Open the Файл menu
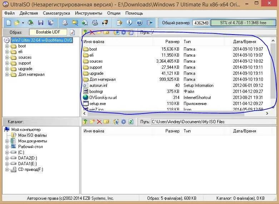This screenshot has height=204, width=279. pyautogui.click(x=9, y=13)
